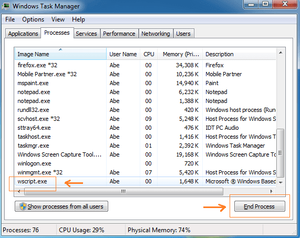Click the horizontal scroll right arrow
This screenshot has height=238, width=300.
271,191
